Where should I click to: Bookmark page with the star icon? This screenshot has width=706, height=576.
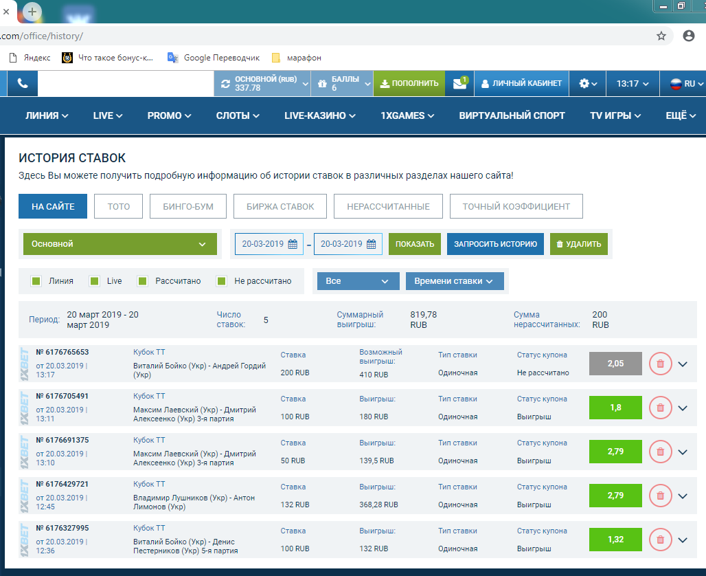coord(661,36)
